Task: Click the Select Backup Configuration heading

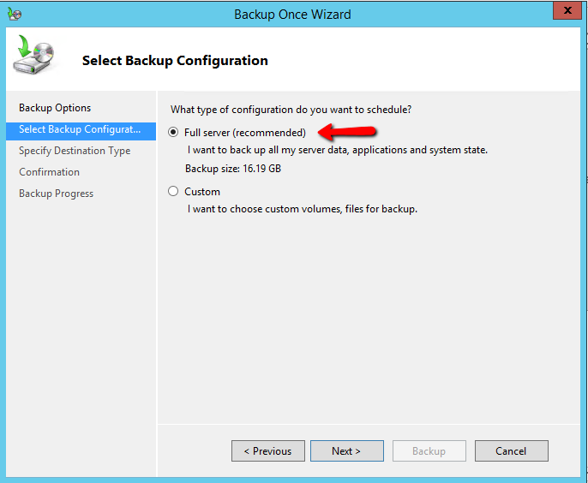Action: [x=175, y=60]
